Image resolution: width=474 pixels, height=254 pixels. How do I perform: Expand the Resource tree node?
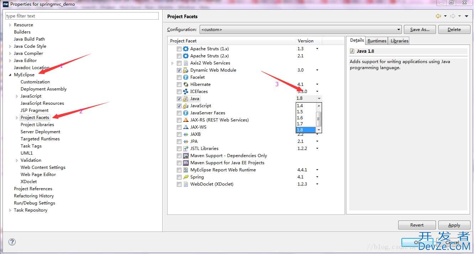point(10,25)
